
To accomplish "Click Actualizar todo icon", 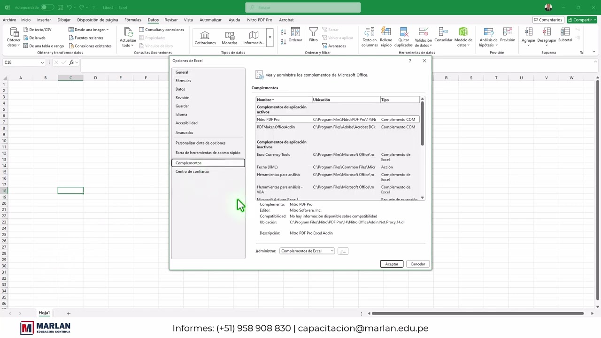I will tap(128, 32).
